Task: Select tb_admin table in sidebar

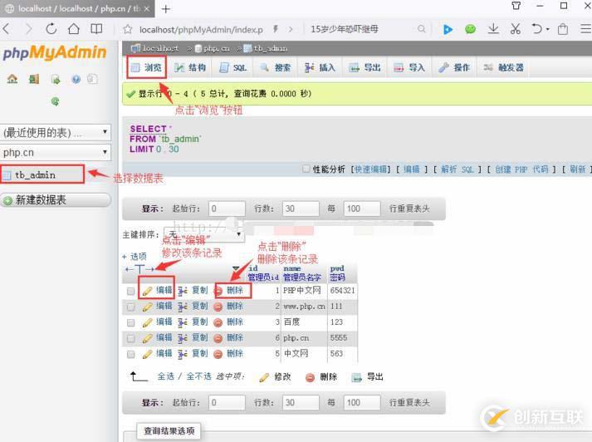Action: tap(35, 174)
